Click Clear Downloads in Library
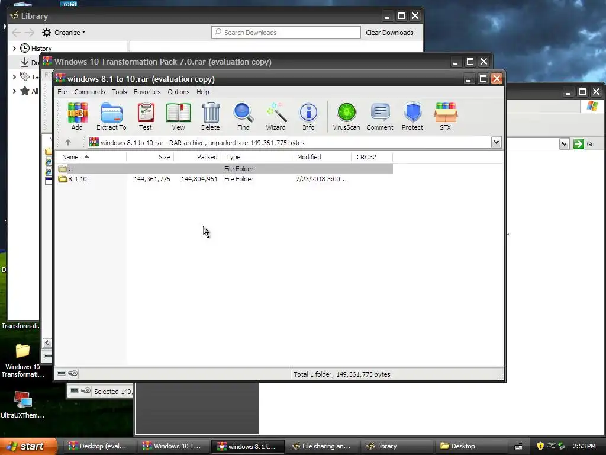This screenshot has width=606, height=455. point(389,33)
